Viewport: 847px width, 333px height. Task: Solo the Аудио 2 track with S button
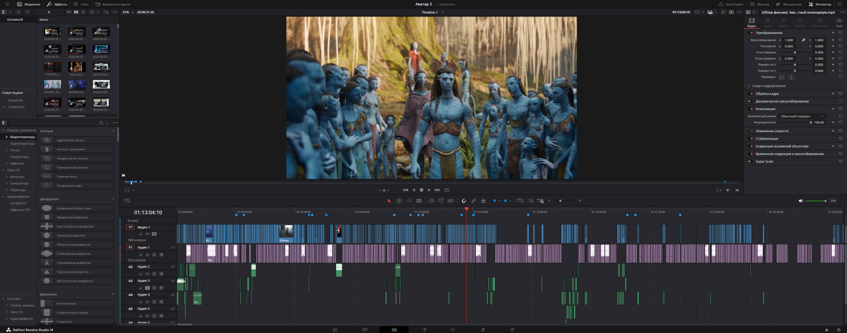point(154,274)
